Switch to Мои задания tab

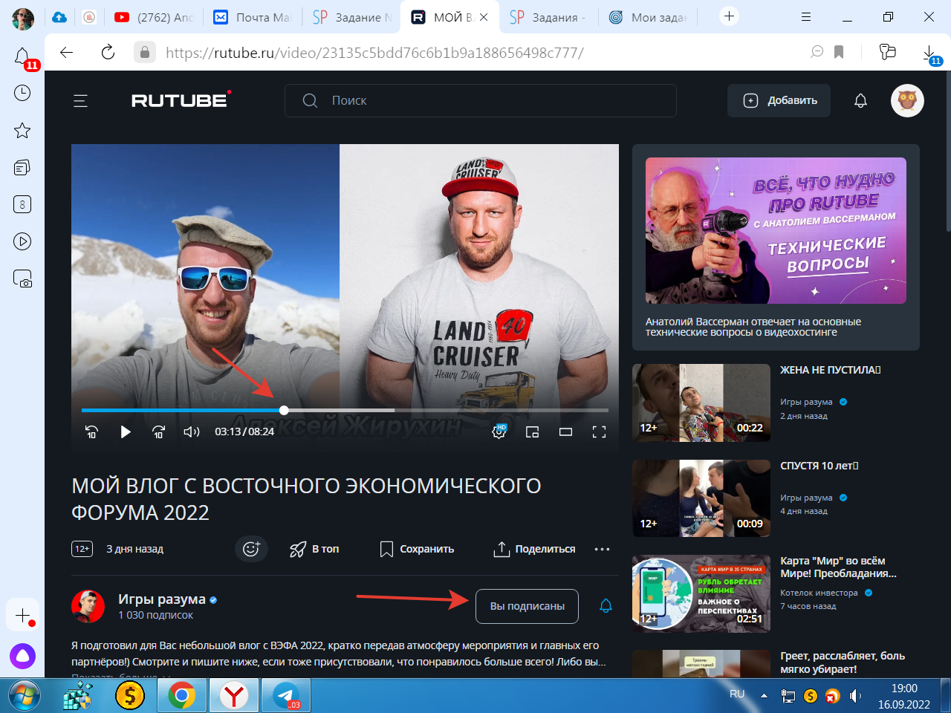point(648,17)
